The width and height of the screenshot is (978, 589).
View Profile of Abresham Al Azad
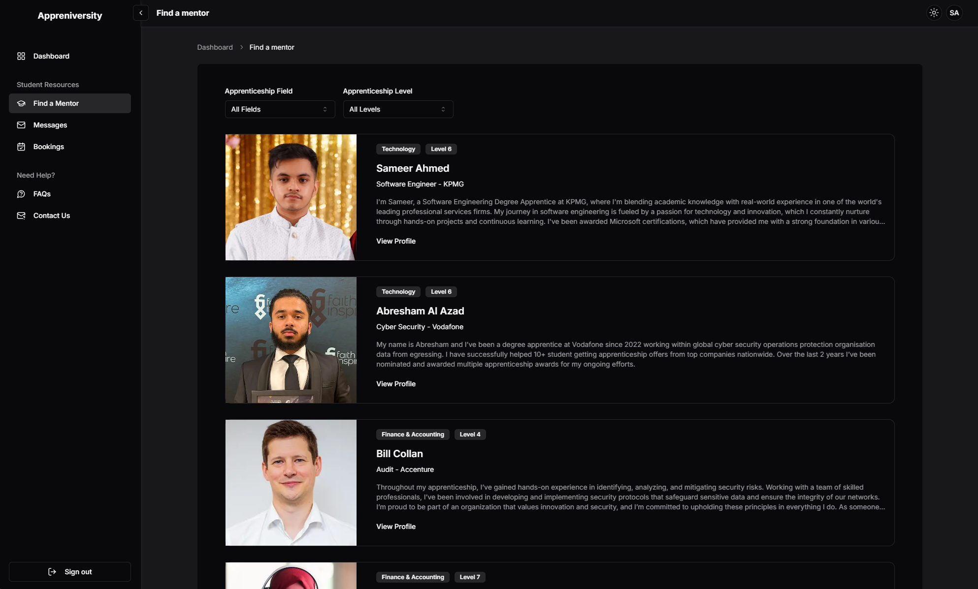396,384
